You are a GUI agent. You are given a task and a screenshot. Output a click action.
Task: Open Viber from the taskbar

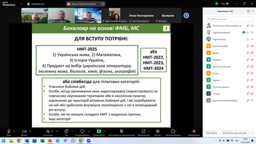[x=65, y=141]
